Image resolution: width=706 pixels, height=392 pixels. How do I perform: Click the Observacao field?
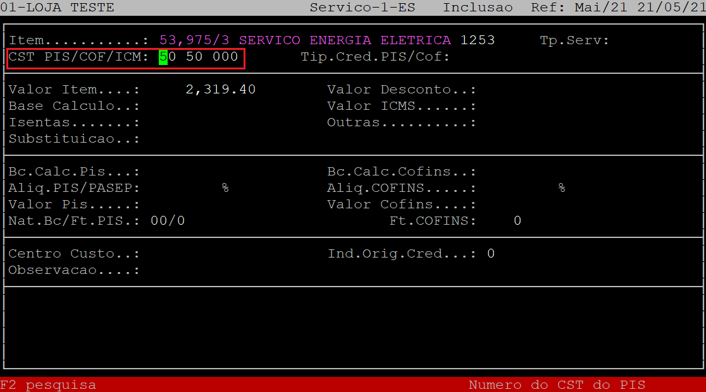tap(190, 270)
